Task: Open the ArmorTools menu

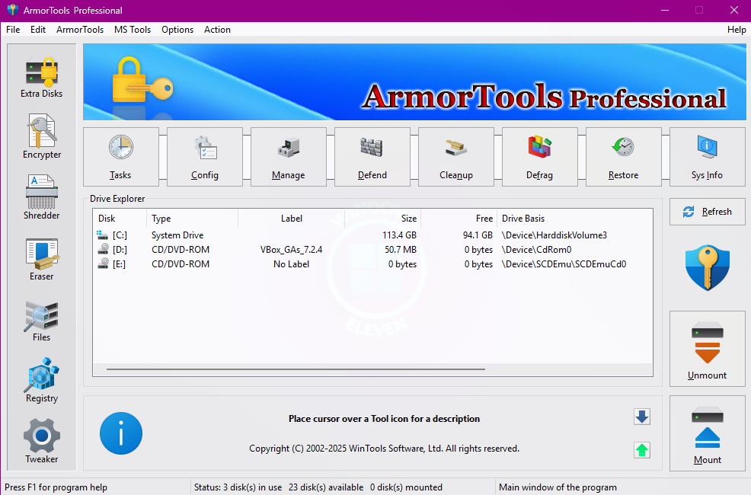Action: tap(80, 30)
